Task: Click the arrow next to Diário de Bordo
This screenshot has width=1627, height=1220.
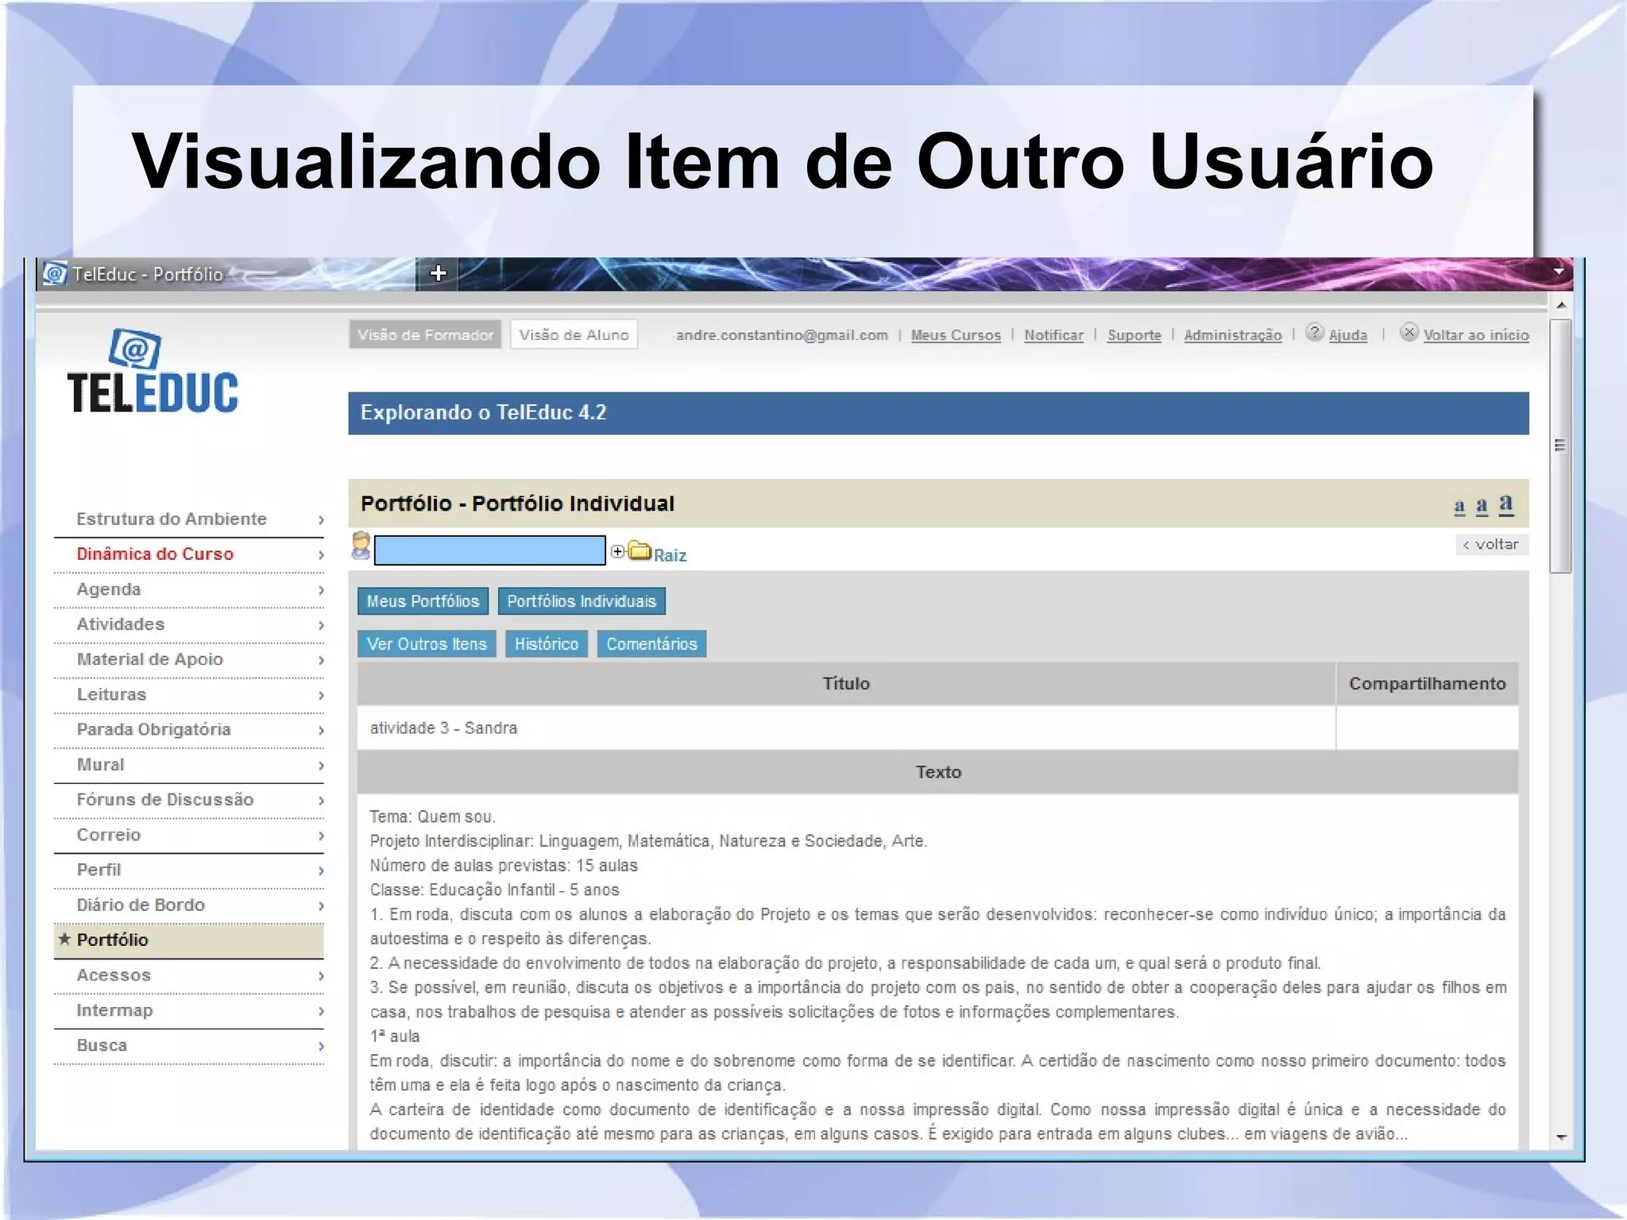Action: coord(320,906)
